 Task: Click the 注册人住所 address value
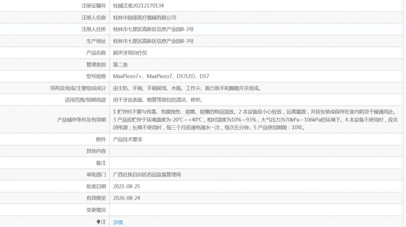(153, 29)
